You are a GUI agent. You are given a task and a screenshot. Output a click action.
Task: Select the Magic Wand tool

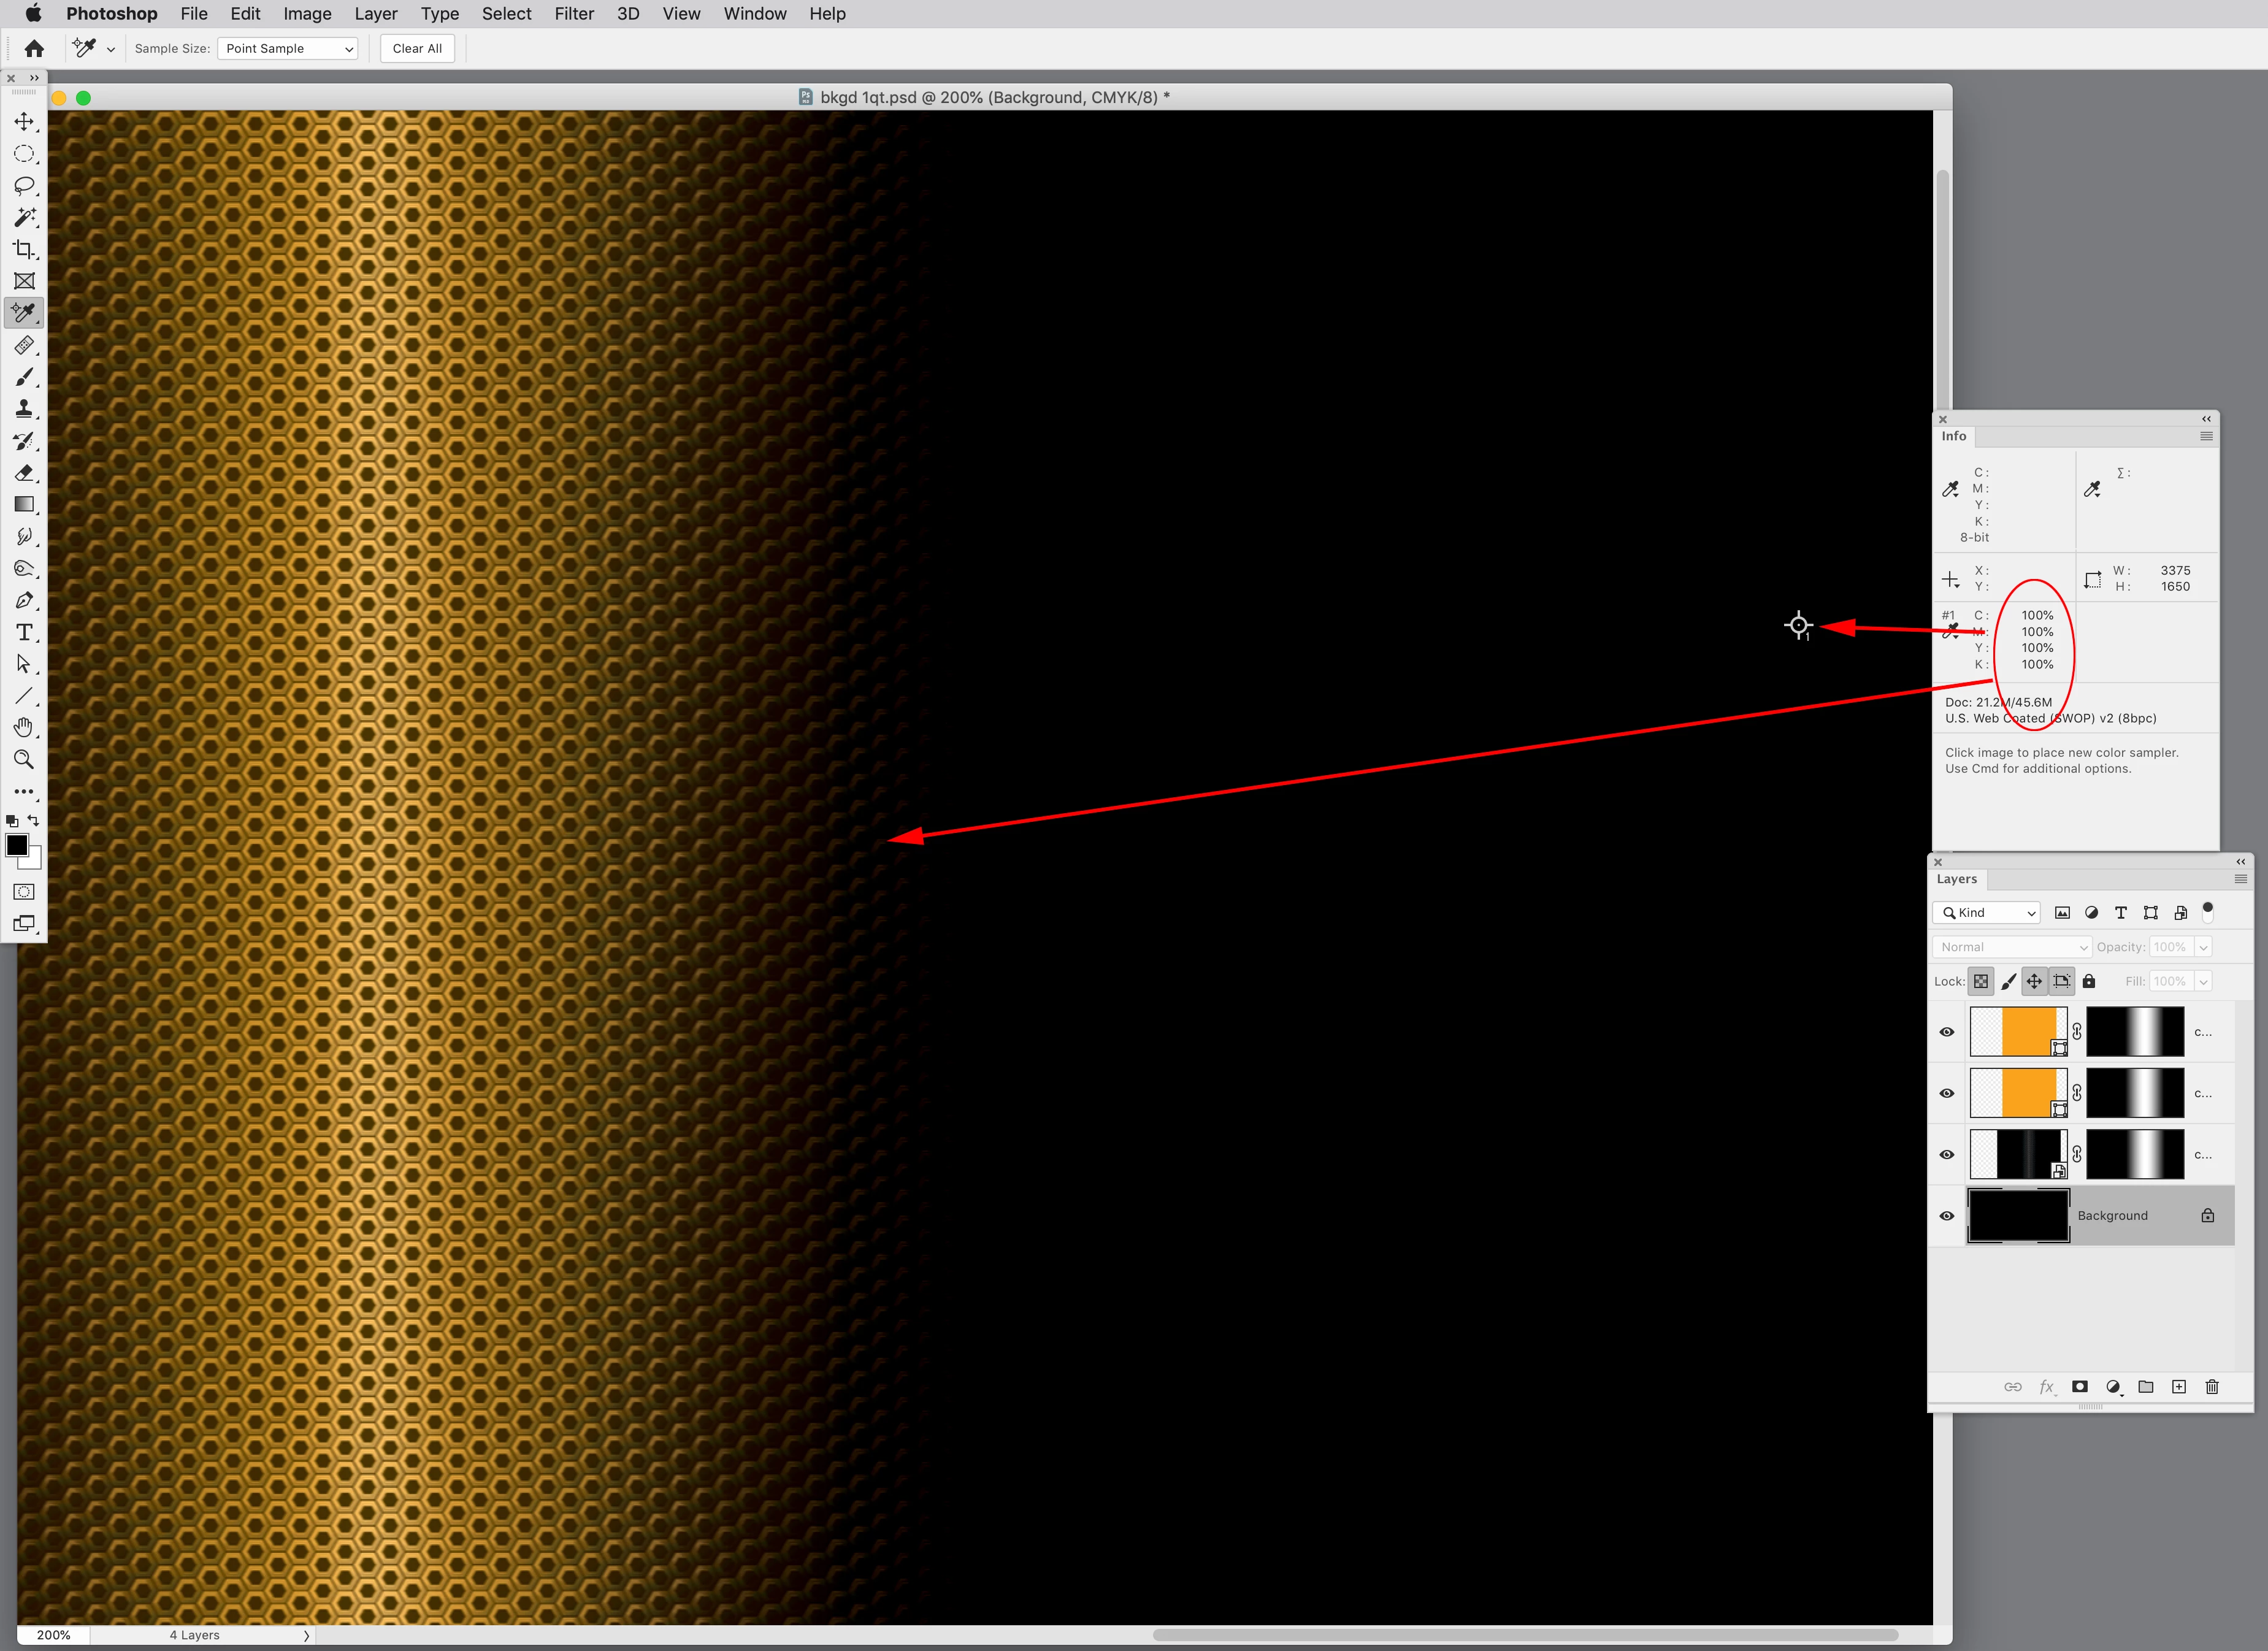pyautogui.click(x=24, y=217)
